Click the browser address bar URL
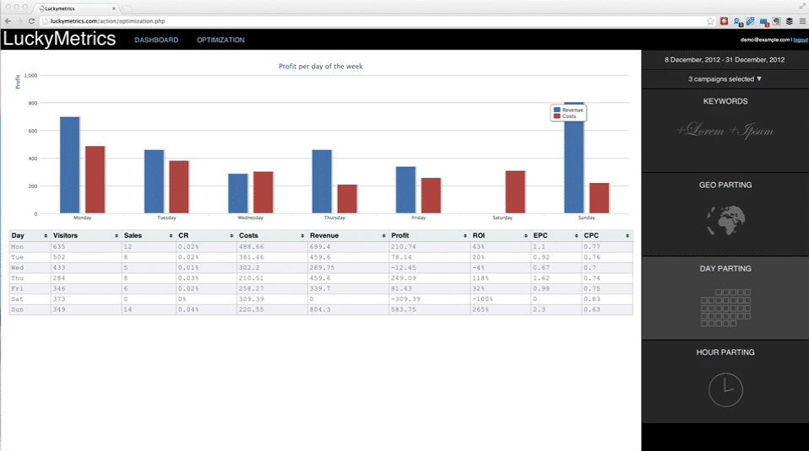This screenshot has height=451, width=809. point(108,21)
